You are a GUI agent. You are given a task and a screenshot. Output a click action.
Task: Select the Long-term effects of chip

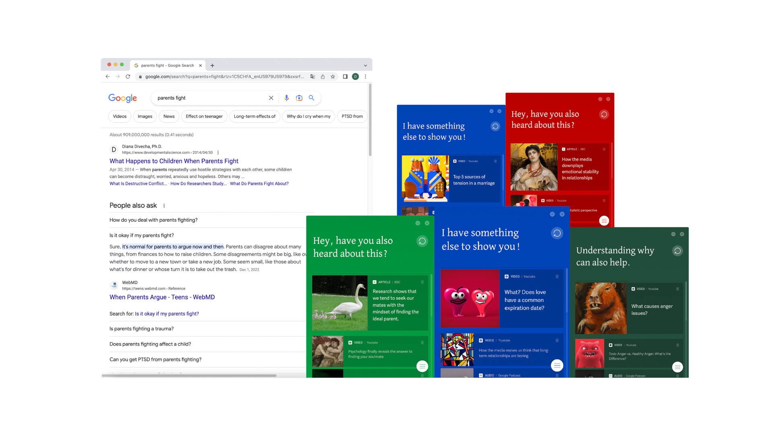(255, 116)
